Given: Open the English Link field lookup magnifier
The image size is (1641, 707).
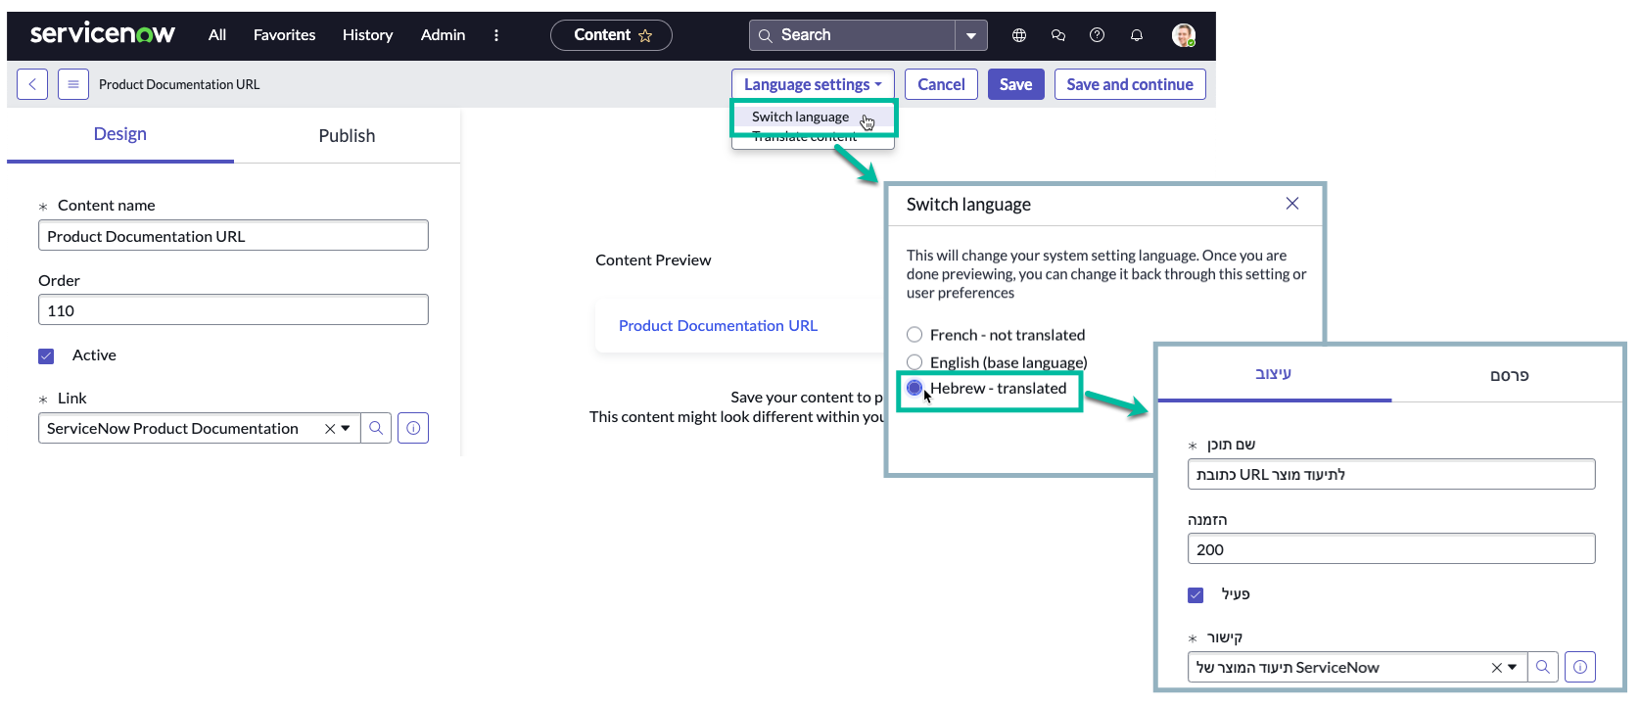Looking at the screenshot, I should coord(376,428).
